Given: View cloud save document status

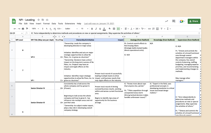Looking at the screenshot, I should click(47, 20).
